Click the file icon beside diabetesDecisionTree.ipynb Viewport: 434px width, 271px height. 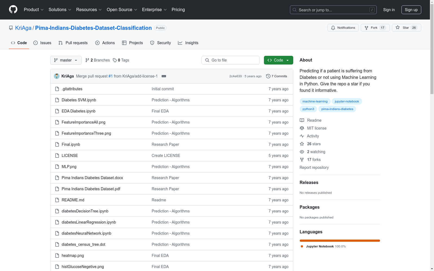(57, 211)
